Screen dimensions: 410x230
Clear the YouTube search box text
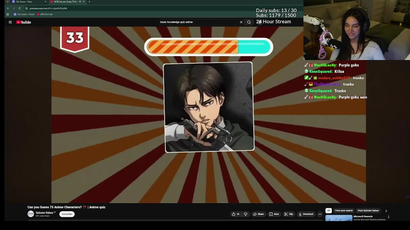(241, 22)
